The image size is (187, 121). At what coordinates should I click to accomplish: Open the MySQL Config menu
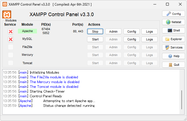[132, 39]
